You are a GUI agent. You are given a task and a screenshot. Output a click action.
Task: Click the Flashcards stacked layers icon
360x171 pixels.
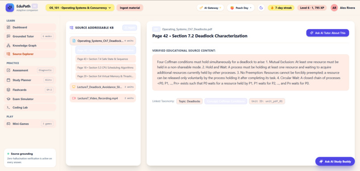coord(8,90)
